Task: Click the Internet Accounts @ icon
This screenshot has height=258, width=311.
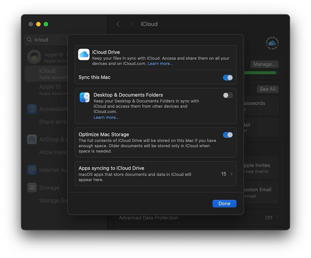Action: pos(32,170)
